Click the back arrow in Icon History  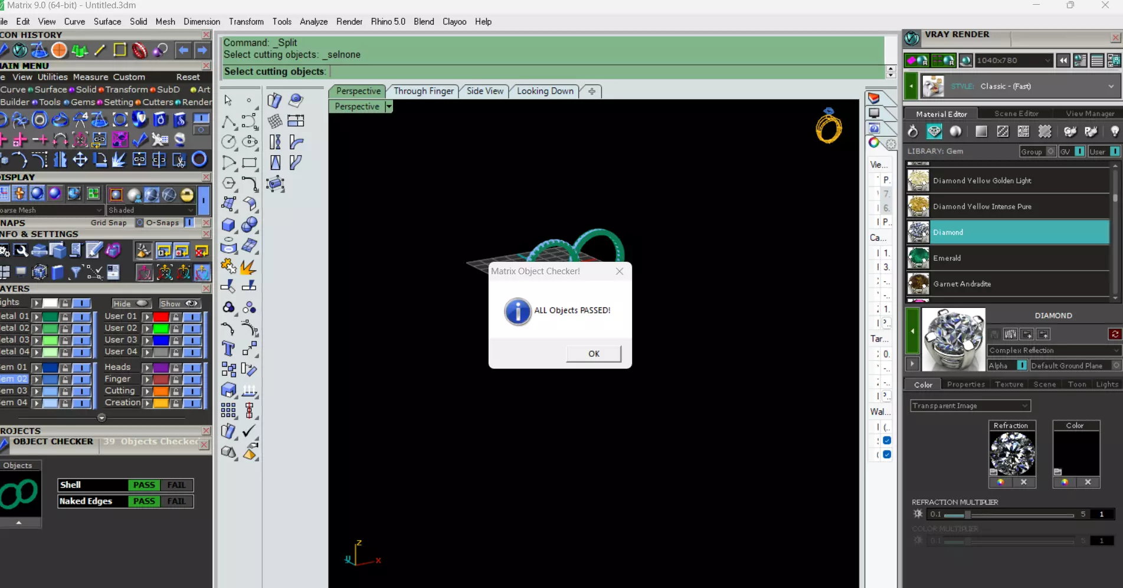tap(184, 50)
